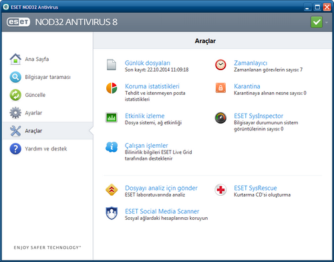Open the Günlük dosyaları link
Viewport: 334px width, 262px height.
(x=148, y=63)
